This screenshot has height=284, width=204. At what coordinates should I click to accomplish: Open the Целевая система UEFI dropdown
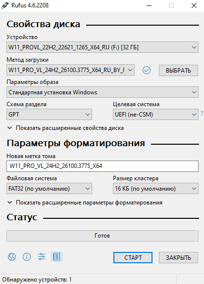[x=155, y=115]
